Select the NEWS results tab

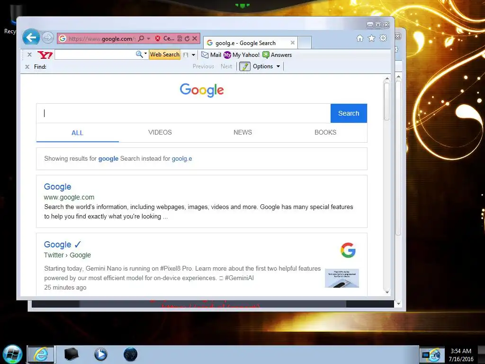(243, 133)
